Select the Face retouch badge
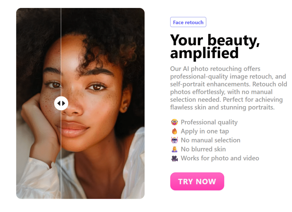 (x=188, y=22)
